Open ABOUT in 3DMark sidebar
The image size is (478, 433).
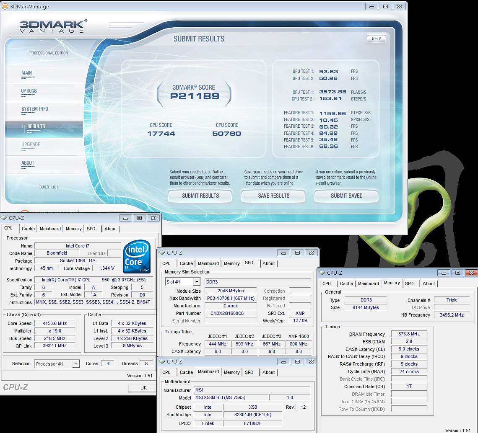[x=28, y=163]
